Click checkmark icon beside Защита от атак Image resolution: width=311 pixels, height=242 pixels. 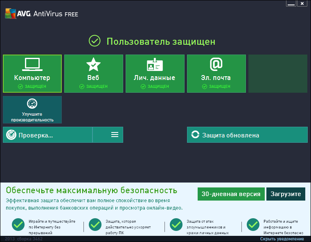click(x=176, y=224)
